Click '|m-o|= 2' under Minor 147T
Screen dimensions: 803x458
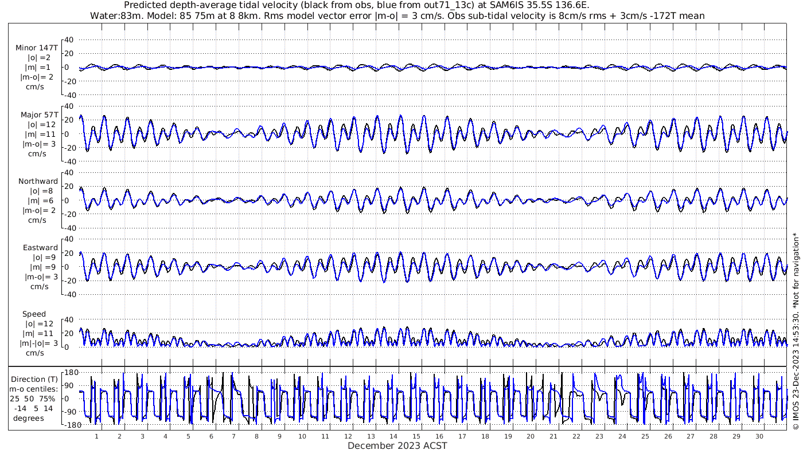click(37, 77)
